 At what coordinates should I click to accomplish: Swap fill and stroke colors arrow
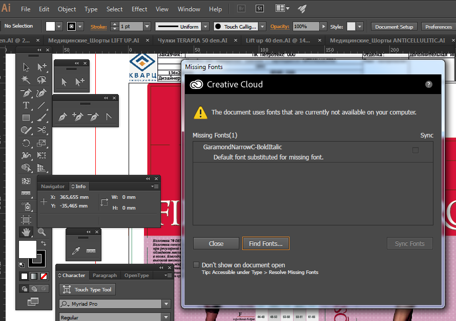click(x=44, y=243)
